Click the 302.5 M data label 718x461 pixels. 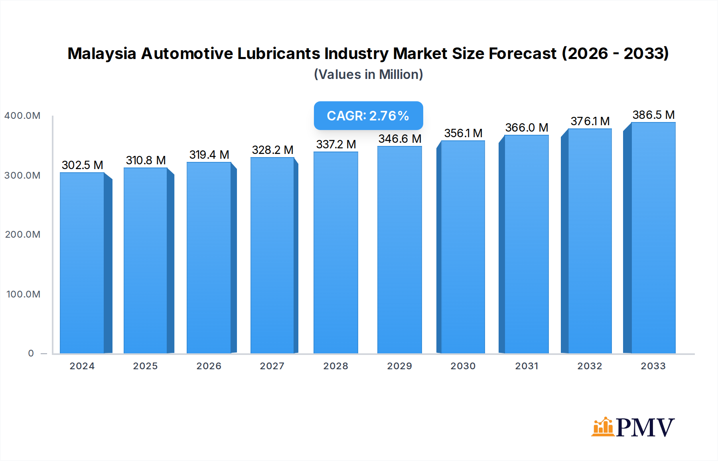pyautogui.click(x=82, y=165)
